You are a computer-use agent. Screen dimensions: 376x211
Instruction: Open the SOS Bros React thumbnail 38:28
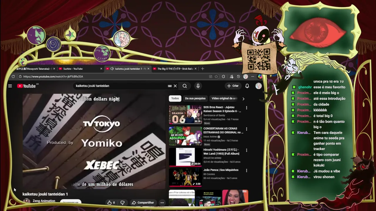coord(185,115)
